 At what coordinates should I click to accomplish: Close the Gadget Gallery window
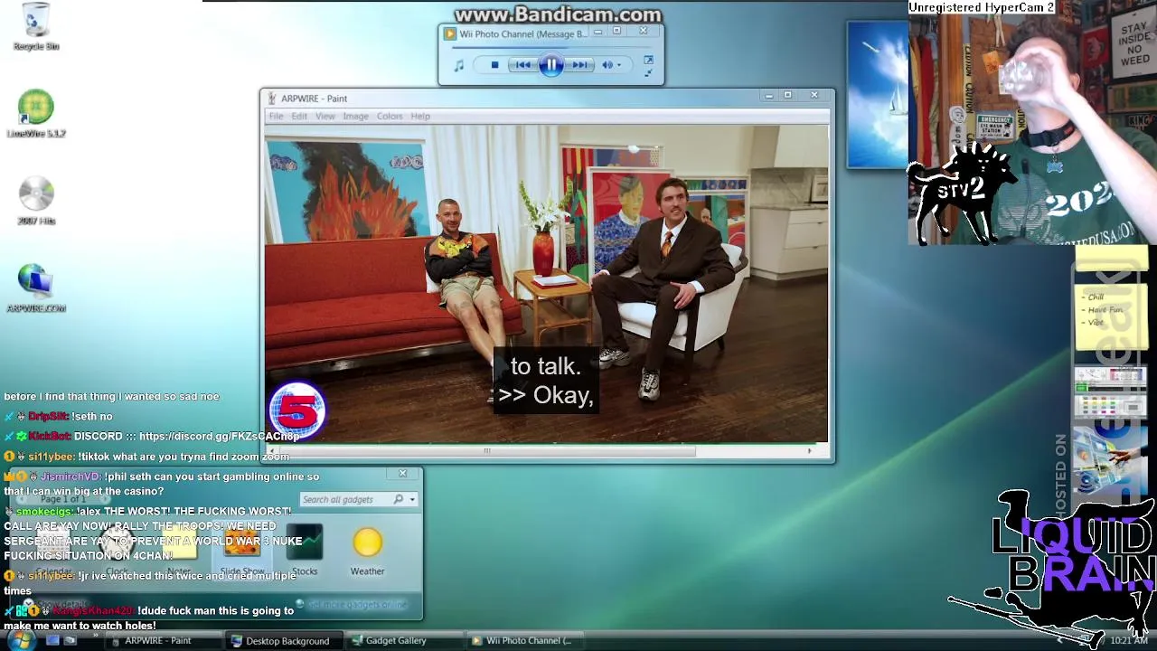tap(403, 473)
